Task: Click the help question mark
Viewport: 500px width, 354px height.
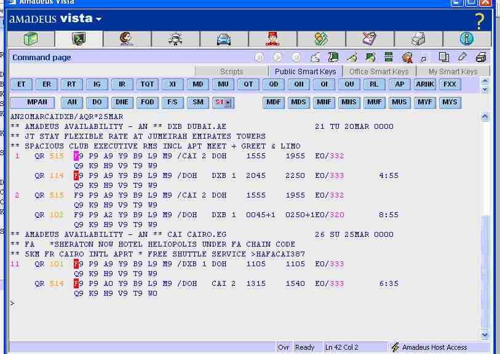Action: pos(479,20)
